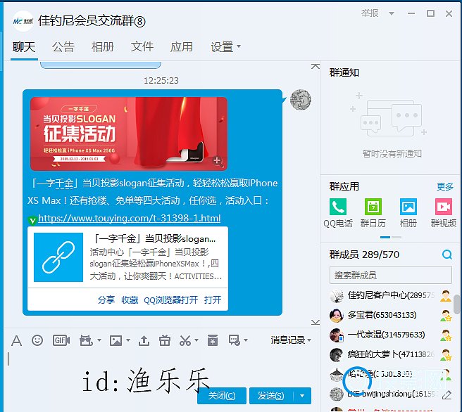Click the link card title 「一字千金」当贝投影slogan...
This screenshot has width=462, height=412.
click(155, 239)
